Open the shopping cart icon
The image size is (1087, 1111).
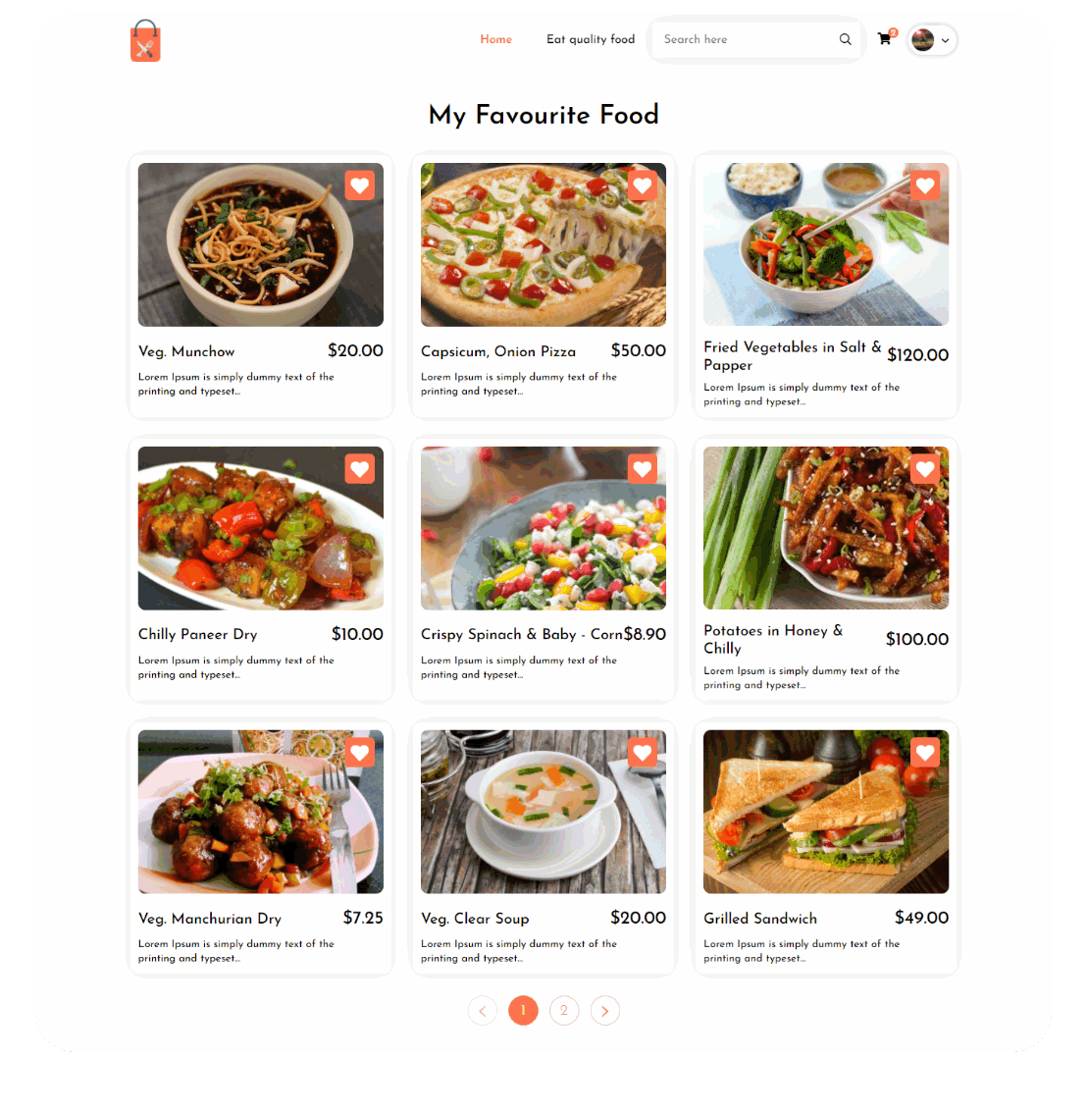pos(885,39)
